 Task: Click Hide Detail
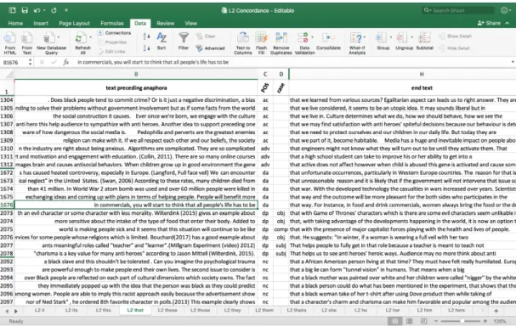click(x=455, y=48)
